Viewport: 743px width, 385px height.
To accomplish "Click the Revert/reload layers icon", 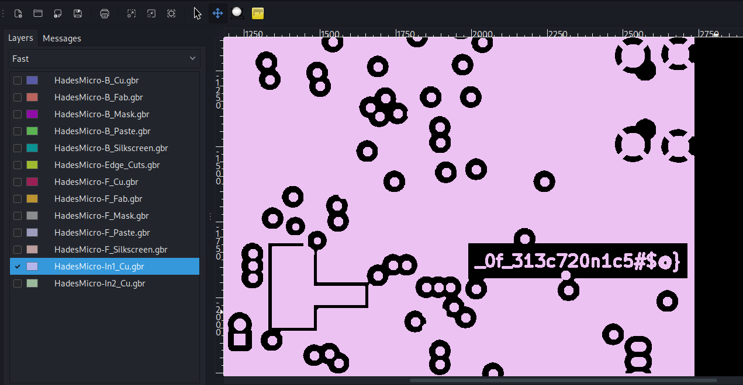I will 57,13.
